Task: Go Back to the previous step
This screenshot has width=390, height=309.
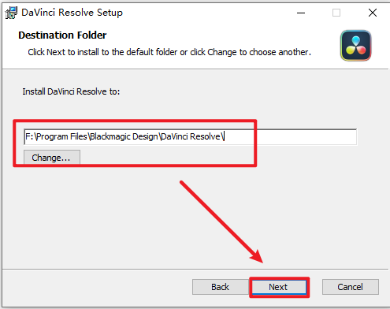Action: pos(220,287)
